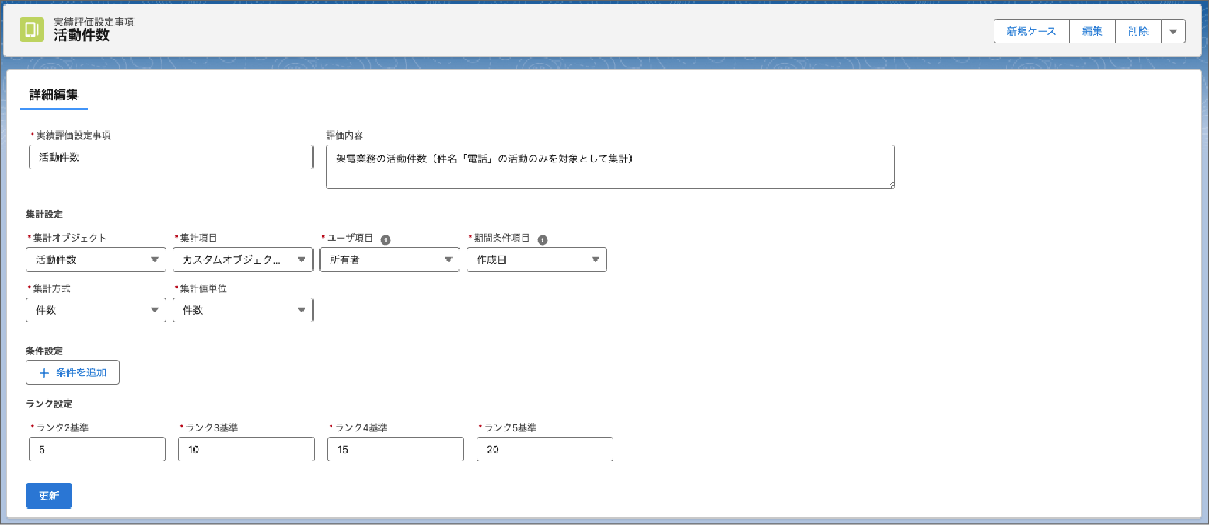Open the 集計値単位 dropdown

(242, 310)
